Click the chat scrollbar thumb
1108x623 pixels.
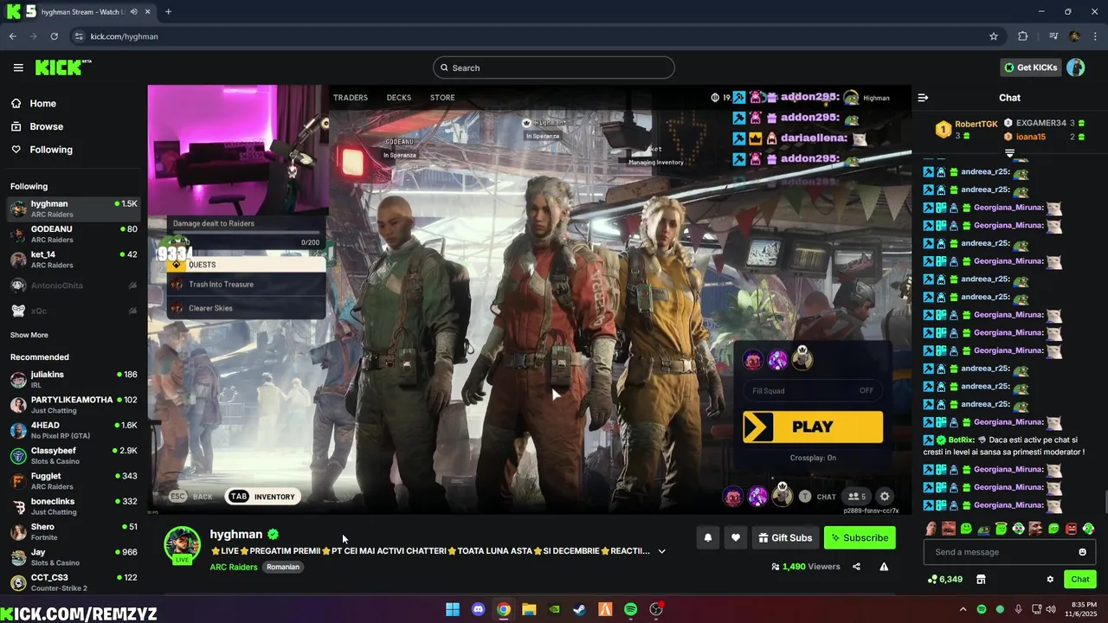pyautogui.click(x=1105, y=502)
